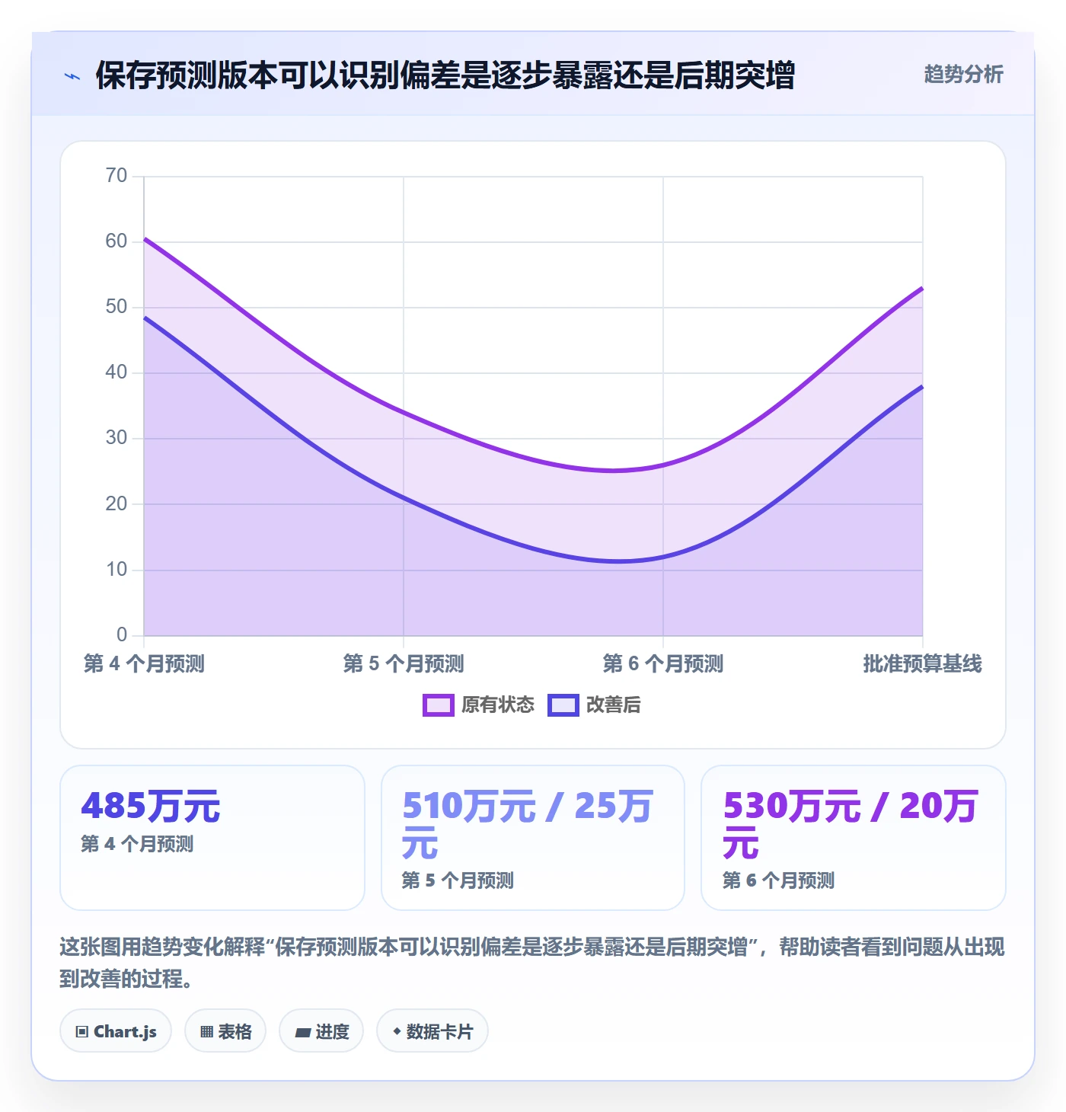This screenshot has height=1112, width=1066.
Task: Click the 第 6 个月预测 axis label
Action: (x=663, y=663)
